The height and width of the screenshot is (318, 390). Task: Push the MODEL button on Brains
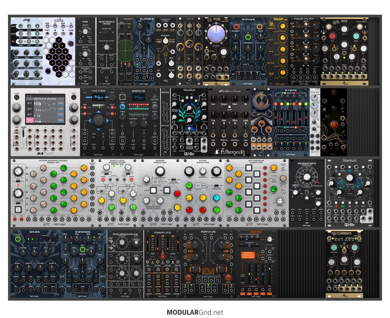(155, 106)
